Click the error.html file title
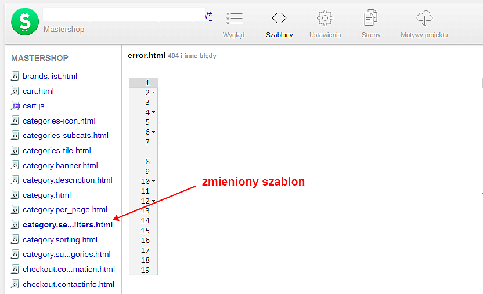Screen dimensions: 483x294 (147, 55)
